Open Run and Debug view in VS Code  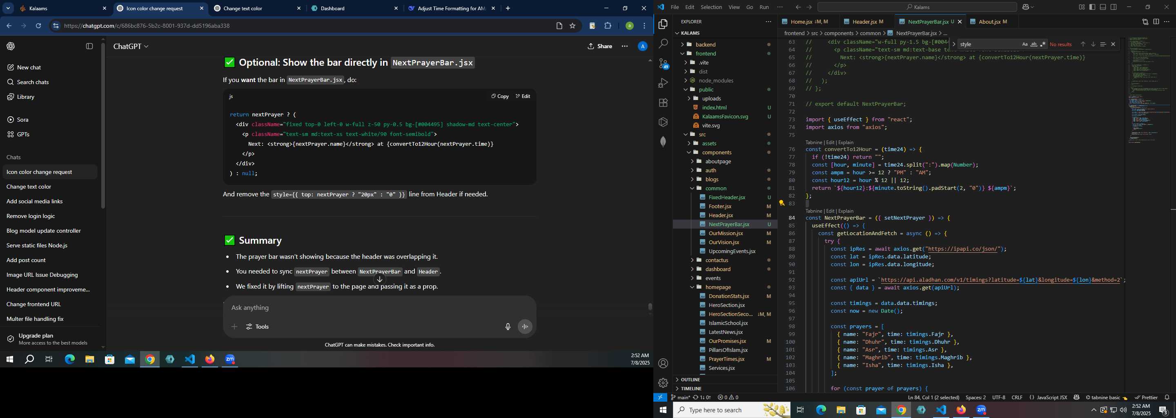663,83
